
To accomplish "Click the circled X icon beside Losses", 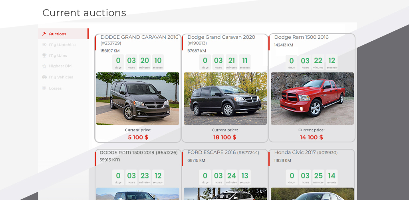I will [x=44, y=88].
